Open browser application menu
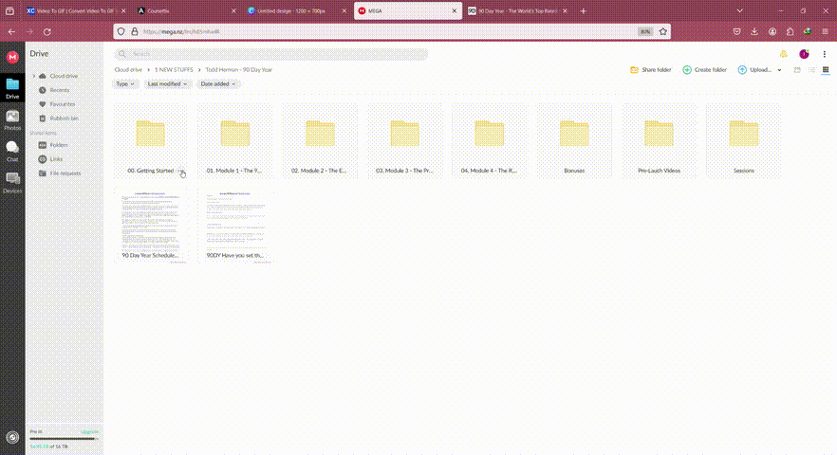Viewport: 837px width, 455px height. pos(825,31)
